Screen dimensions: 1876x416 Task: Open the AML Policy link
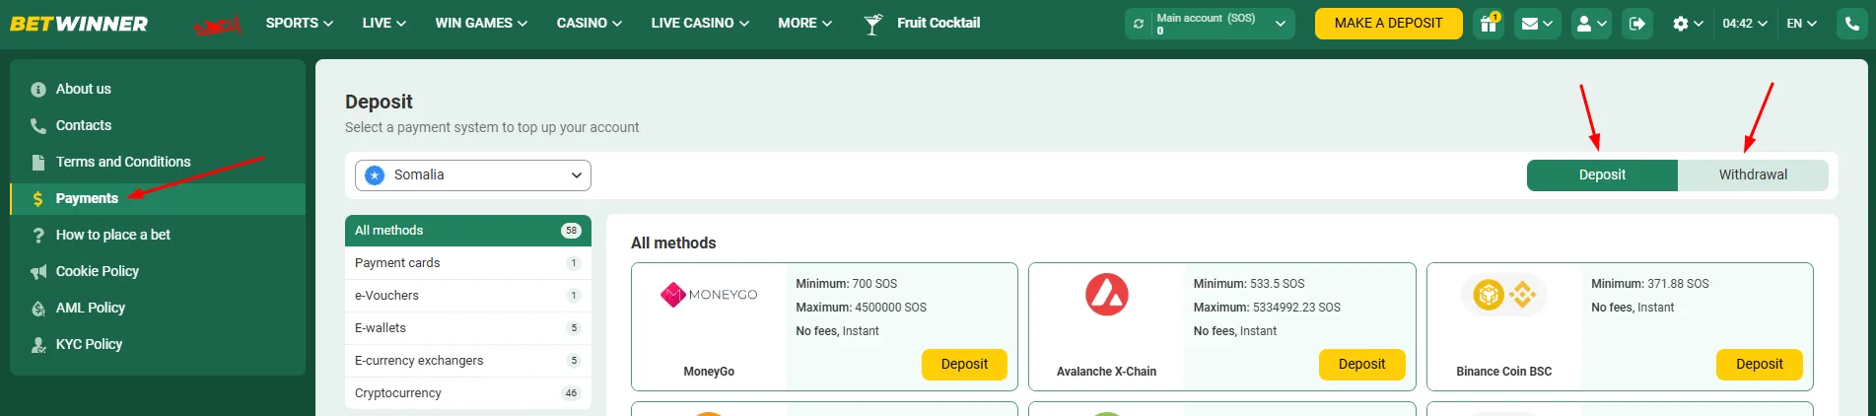coord(91,309)
